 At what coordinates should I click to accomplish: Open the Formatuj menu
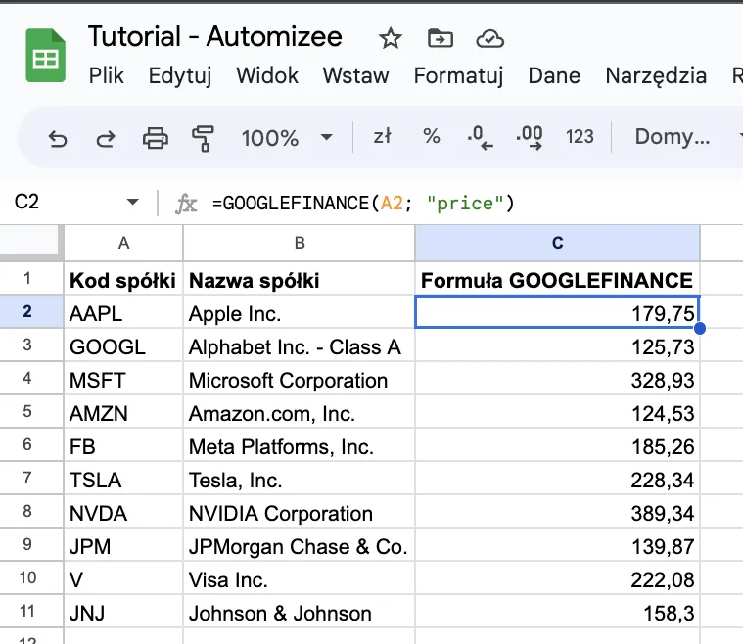[459, 75]
